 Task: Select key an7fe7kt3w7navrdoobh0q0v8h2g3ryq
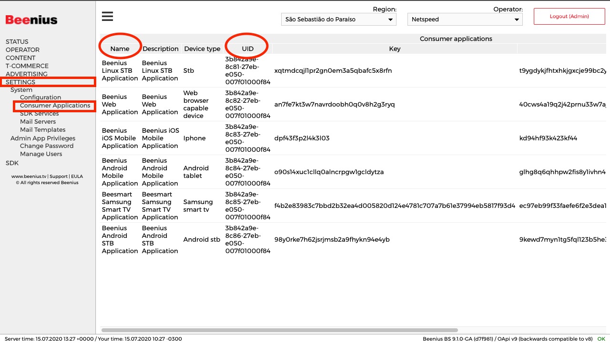click(335, 105)
